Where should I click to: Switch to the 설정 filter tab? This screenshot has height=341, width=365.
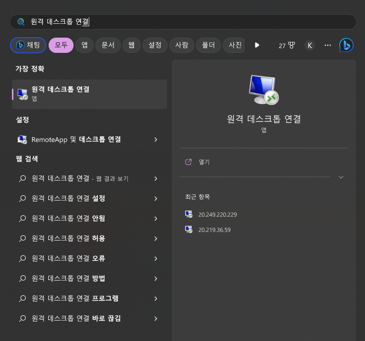pyautogui.click(x=155, y=45)
